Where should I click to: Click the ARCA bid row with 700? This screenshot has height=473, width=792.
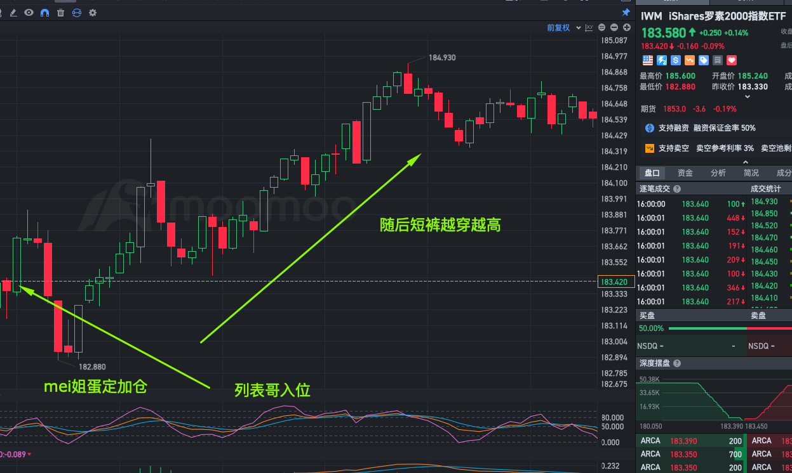[x=690, y=455]
